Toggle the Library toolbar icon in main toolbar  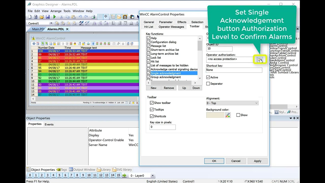pos(119,17)
